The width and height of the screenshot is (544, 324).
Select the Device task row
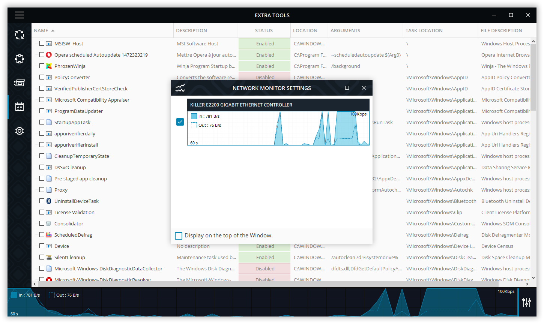(62, 246)
